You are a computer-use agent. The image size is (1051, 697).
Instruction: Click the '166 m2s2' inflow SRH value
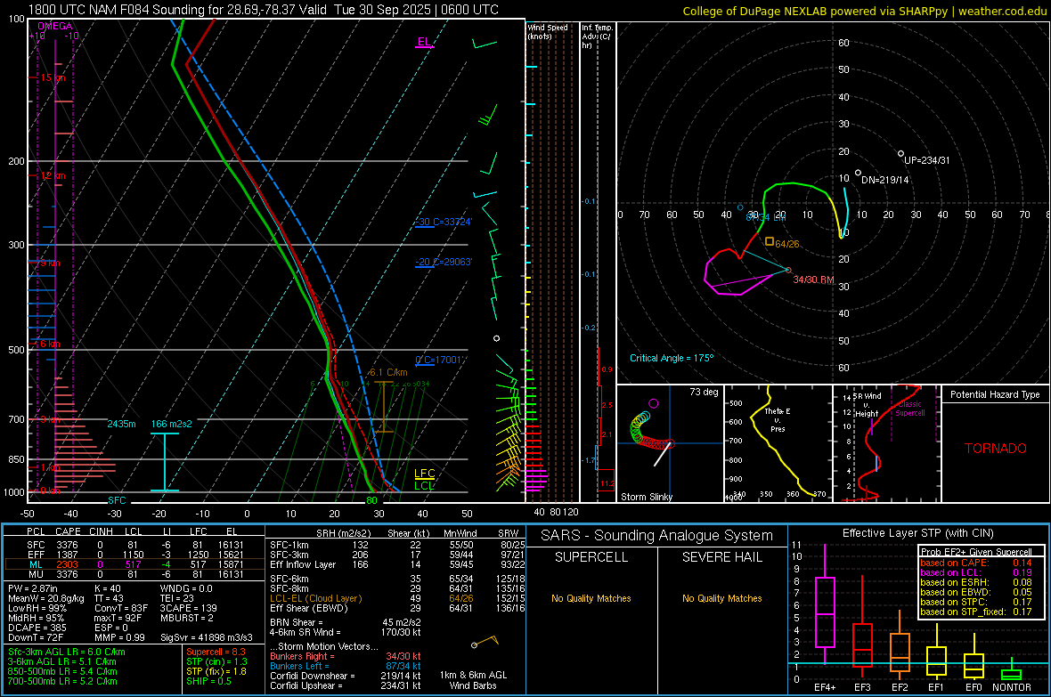click(172, 425)
